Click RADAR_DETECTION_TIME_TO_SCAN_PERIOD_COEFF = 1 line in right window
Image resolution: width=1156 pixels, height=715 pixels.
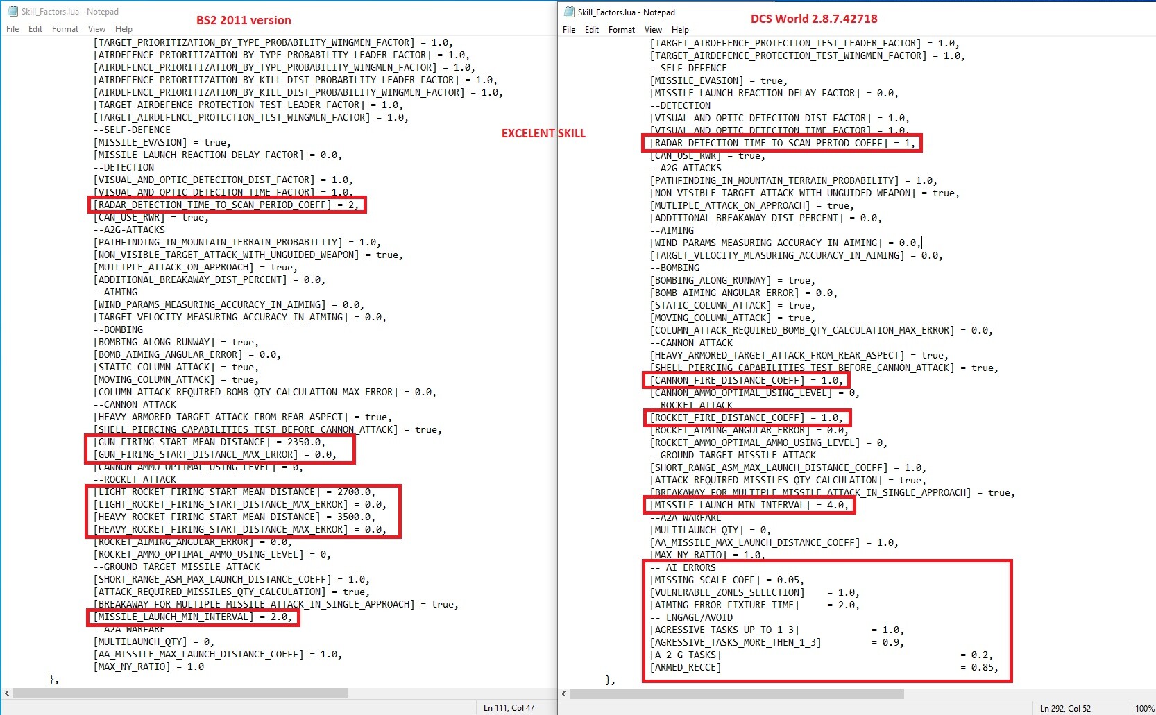[783, 143]
